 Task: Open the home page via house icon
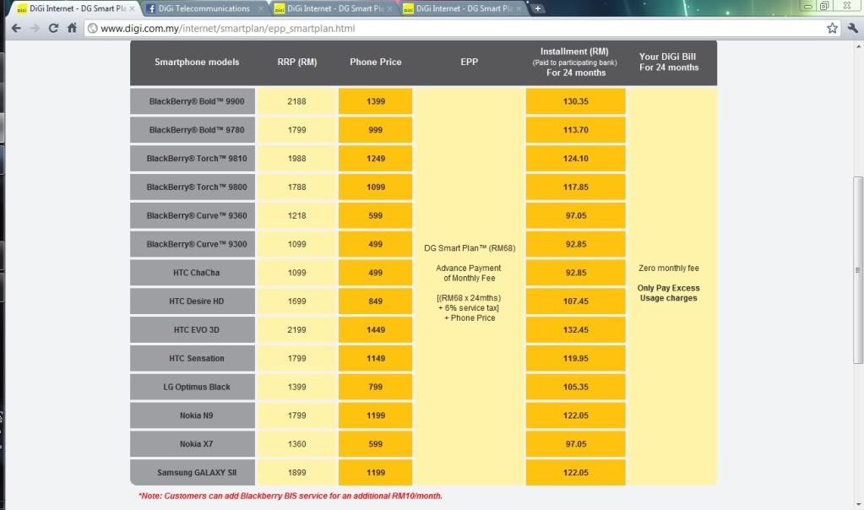(72, 28)
